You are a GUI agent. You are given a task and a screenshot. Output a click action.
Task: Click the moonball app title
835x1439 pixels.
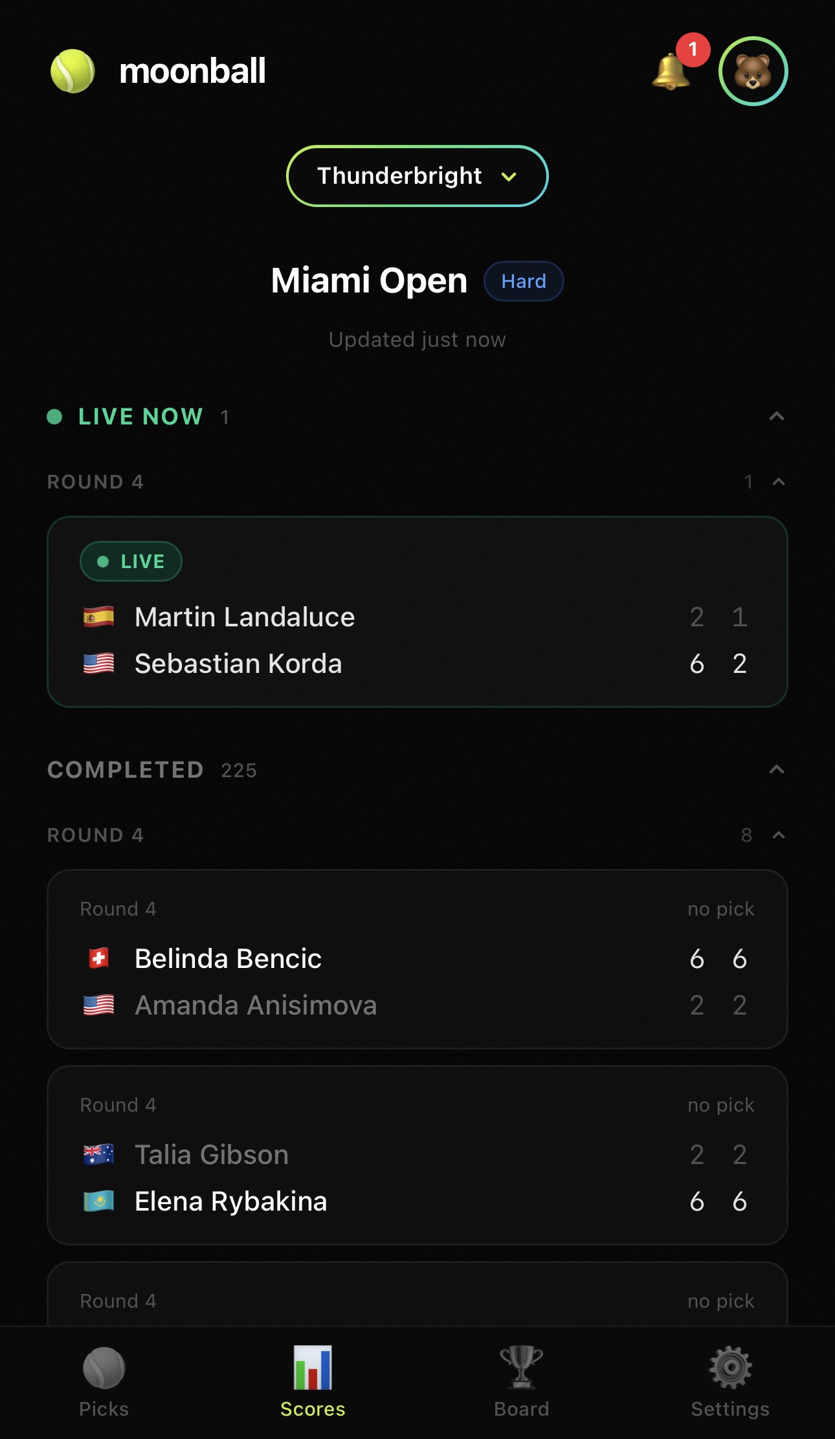(x=192, y=71)
